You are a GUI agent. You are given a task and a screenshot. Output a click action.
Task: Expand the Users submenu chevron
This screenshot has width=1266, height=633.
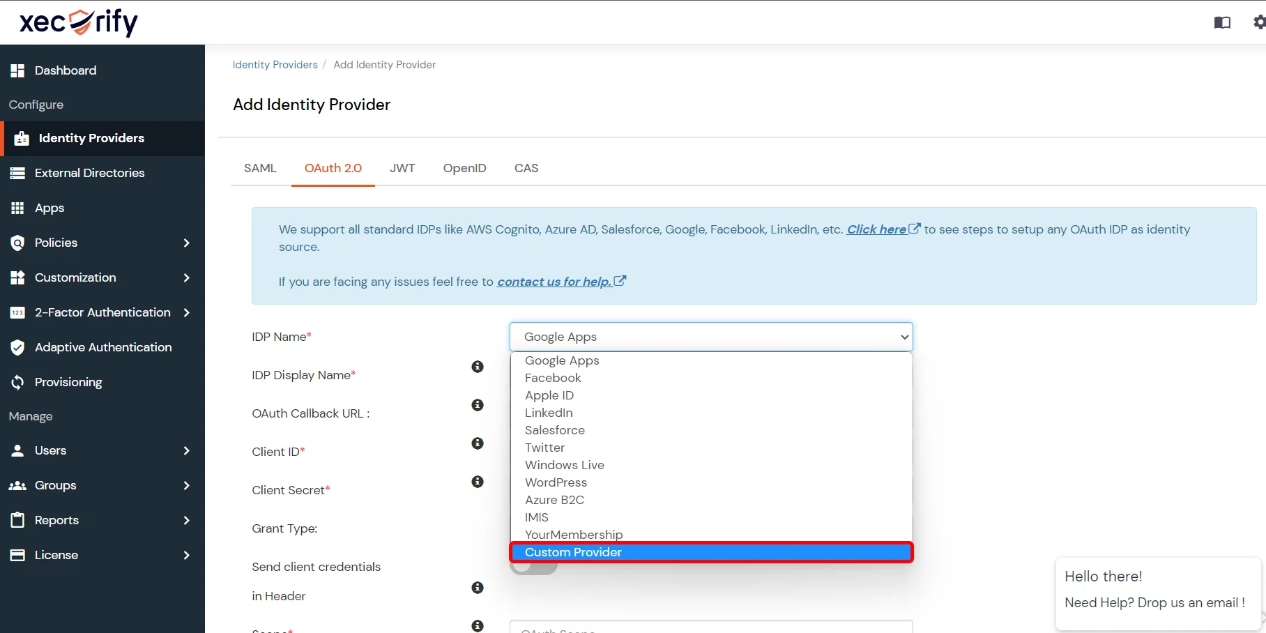(x=186, y=450)
